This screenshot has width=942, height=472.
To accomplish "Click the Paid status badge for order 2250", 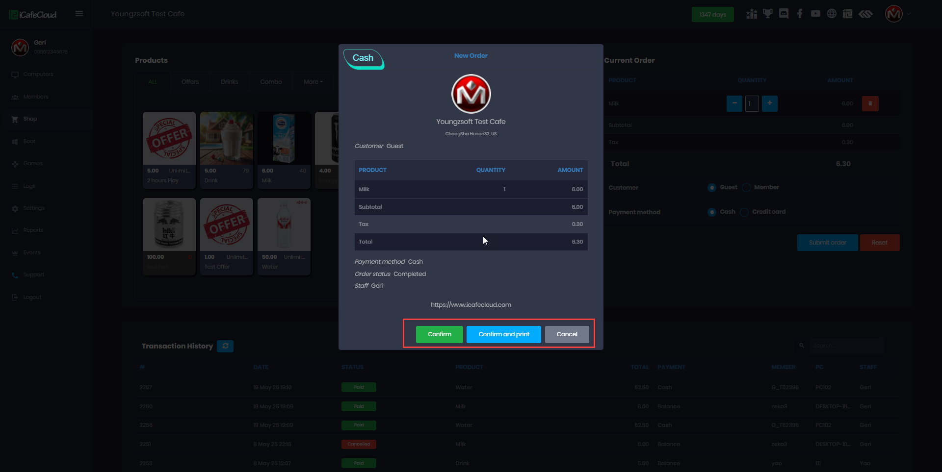I will coord(359,406).
